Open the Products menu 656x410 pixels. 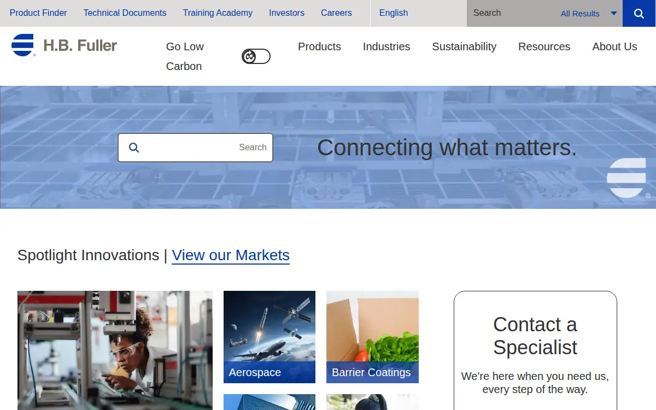319,46
